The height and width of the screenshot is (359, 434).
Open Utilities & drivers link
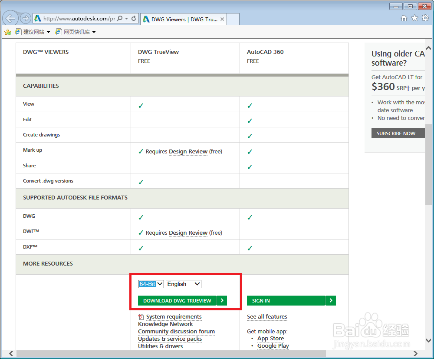[x=161, y=346]
